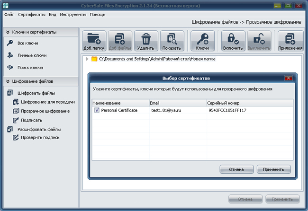This screenshot has width=308, height=211.
Task: Collapse the Шифрование файлов section
Action: tap(8, 81)
